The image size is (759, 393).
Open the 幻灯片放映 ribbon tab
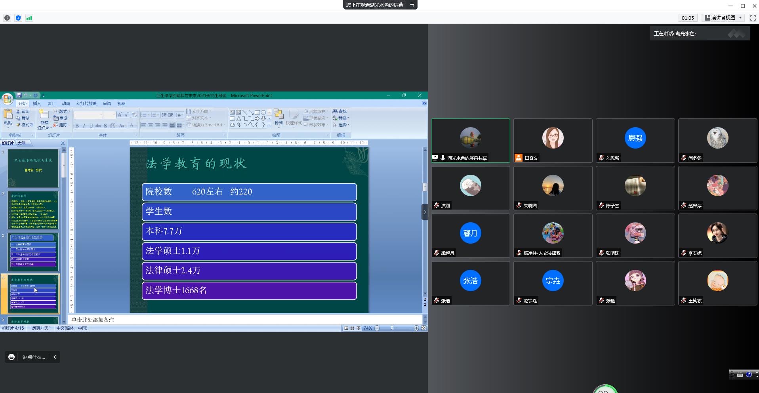(86, 103)
